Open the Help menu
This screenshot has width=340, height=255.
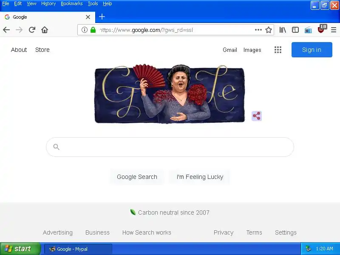(108, 3)
